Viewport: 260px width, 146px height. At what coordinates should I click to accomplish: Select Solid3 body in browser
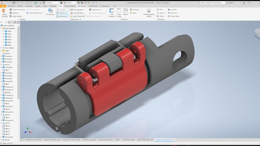coord(8,37)
